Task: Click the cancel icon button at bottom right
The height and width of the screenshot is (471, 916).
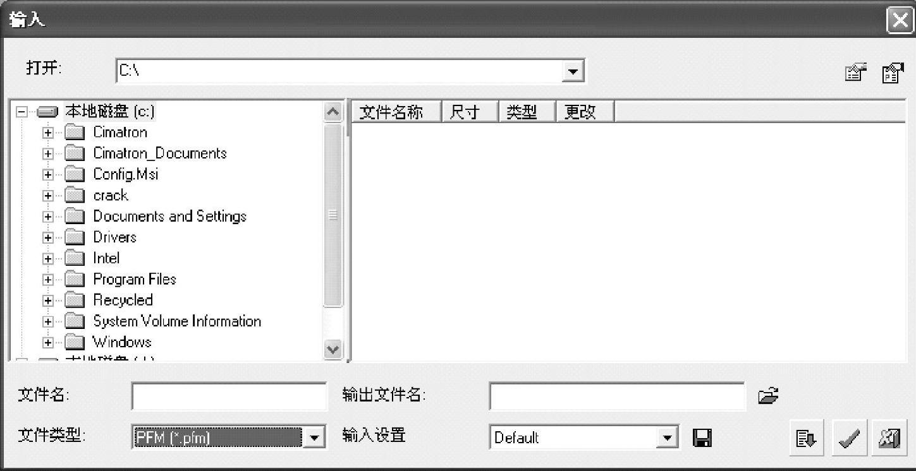Action: tap(889, 438)
